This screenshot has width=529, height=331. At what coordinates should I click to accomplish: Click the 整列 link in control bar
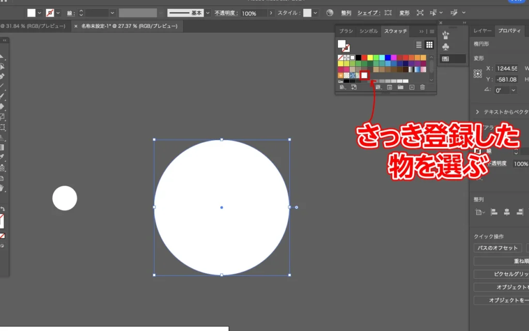coord(346,13)
